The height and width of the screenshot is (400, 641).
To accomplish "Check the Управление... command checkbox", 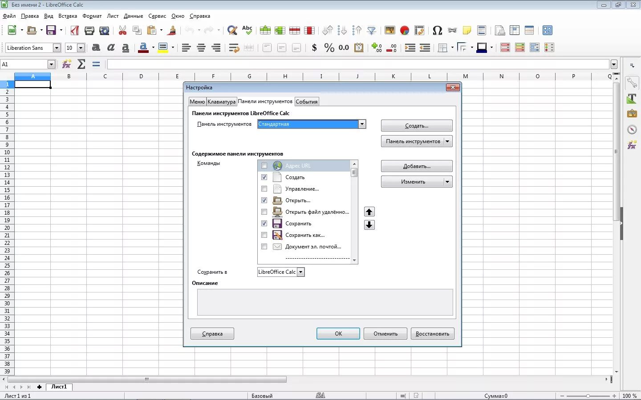I will click(264, 188).
